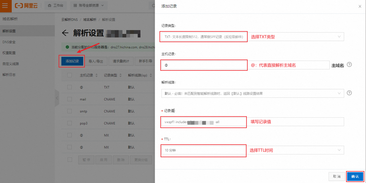Expand the 账号全部资源 dropdown

89,6
